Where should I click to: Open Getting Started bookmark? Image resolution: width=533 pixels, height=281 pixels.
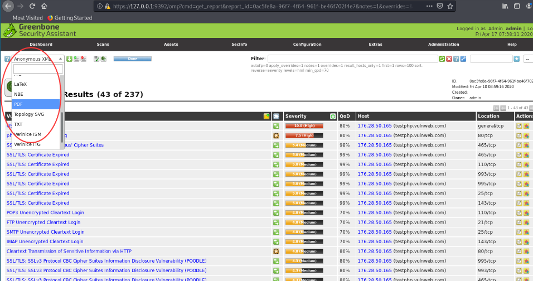pos(70,18)
